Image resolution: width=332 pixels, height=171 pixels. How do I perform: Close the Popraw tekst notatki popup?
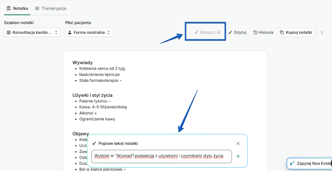click(238, 143)
